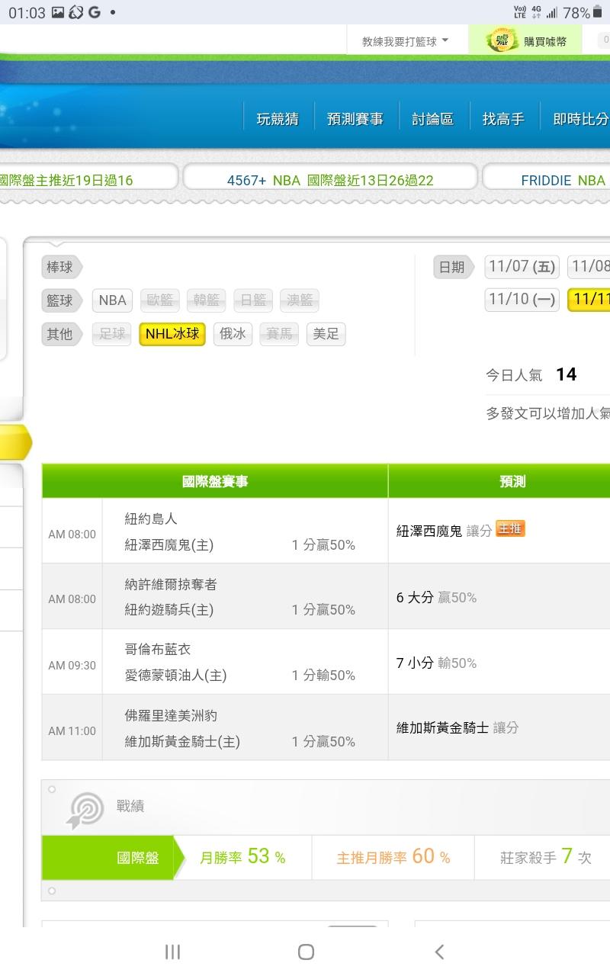Go to 討論區 menu item
This screenshot has width=610, height=976.
[x=432, y=119]
